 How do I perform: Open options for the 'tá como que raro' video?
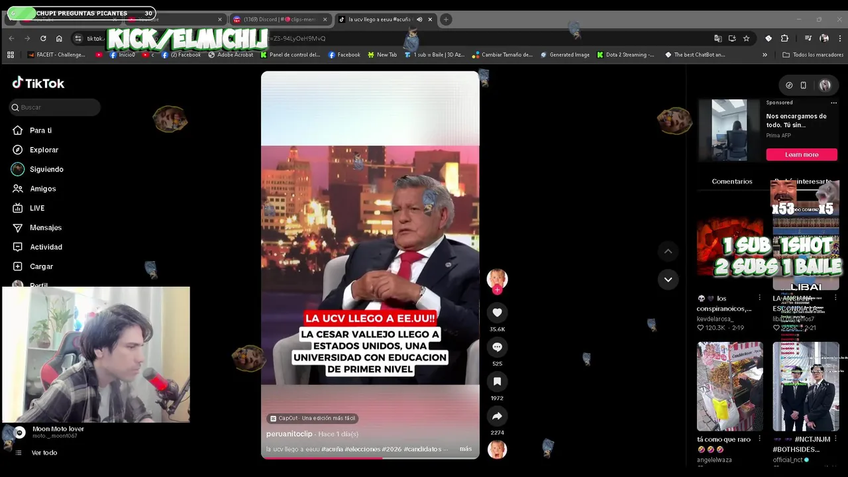click(x=759, y=439)
